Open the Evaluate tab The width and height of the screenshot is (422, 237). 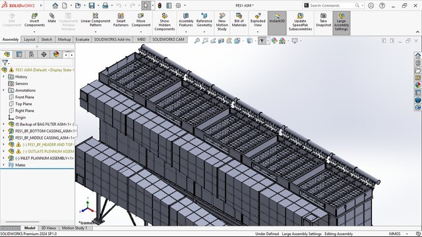(82, 39)
